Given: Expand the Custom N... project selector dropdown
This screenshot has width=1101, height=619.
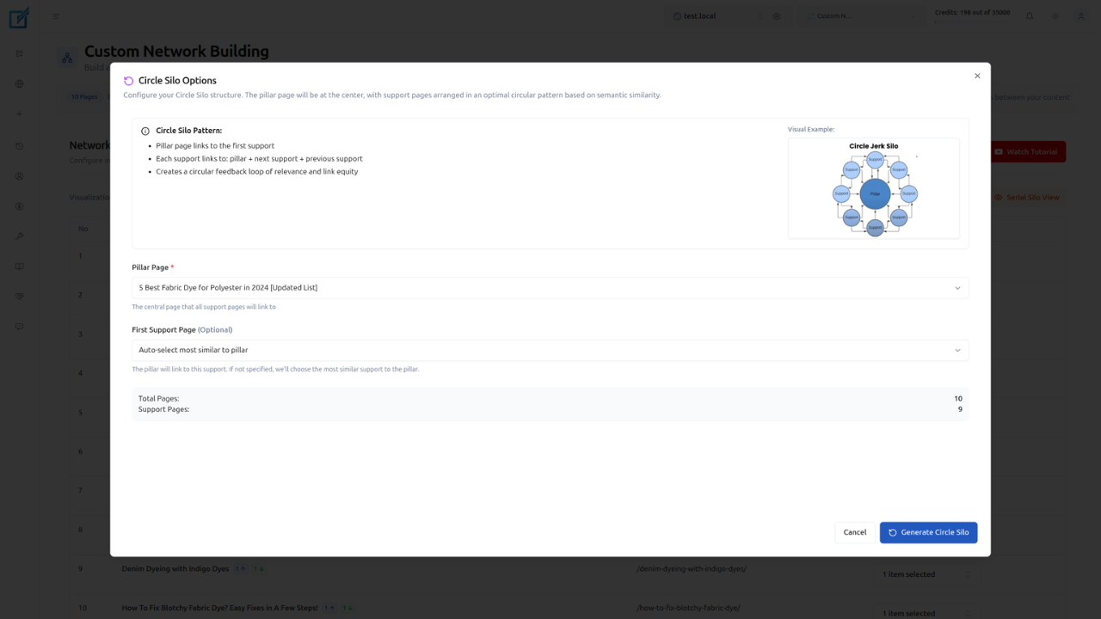Looking at the screenshot, I should (860, 15).
